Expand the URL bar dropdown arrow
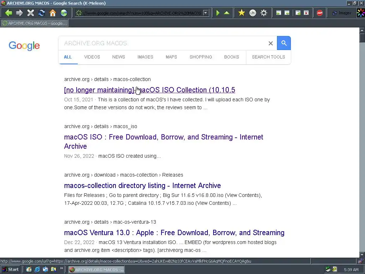Viewport: 365px width, 274px height. coord(206,13)
